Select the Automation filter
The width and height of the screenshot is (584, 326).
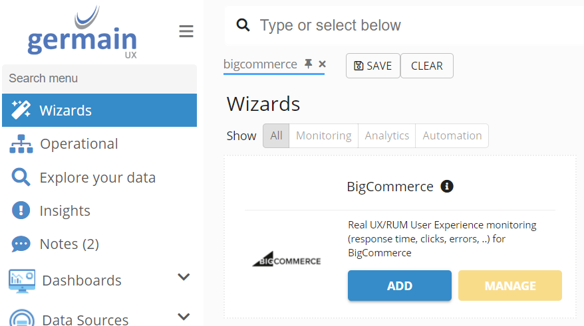452,135
